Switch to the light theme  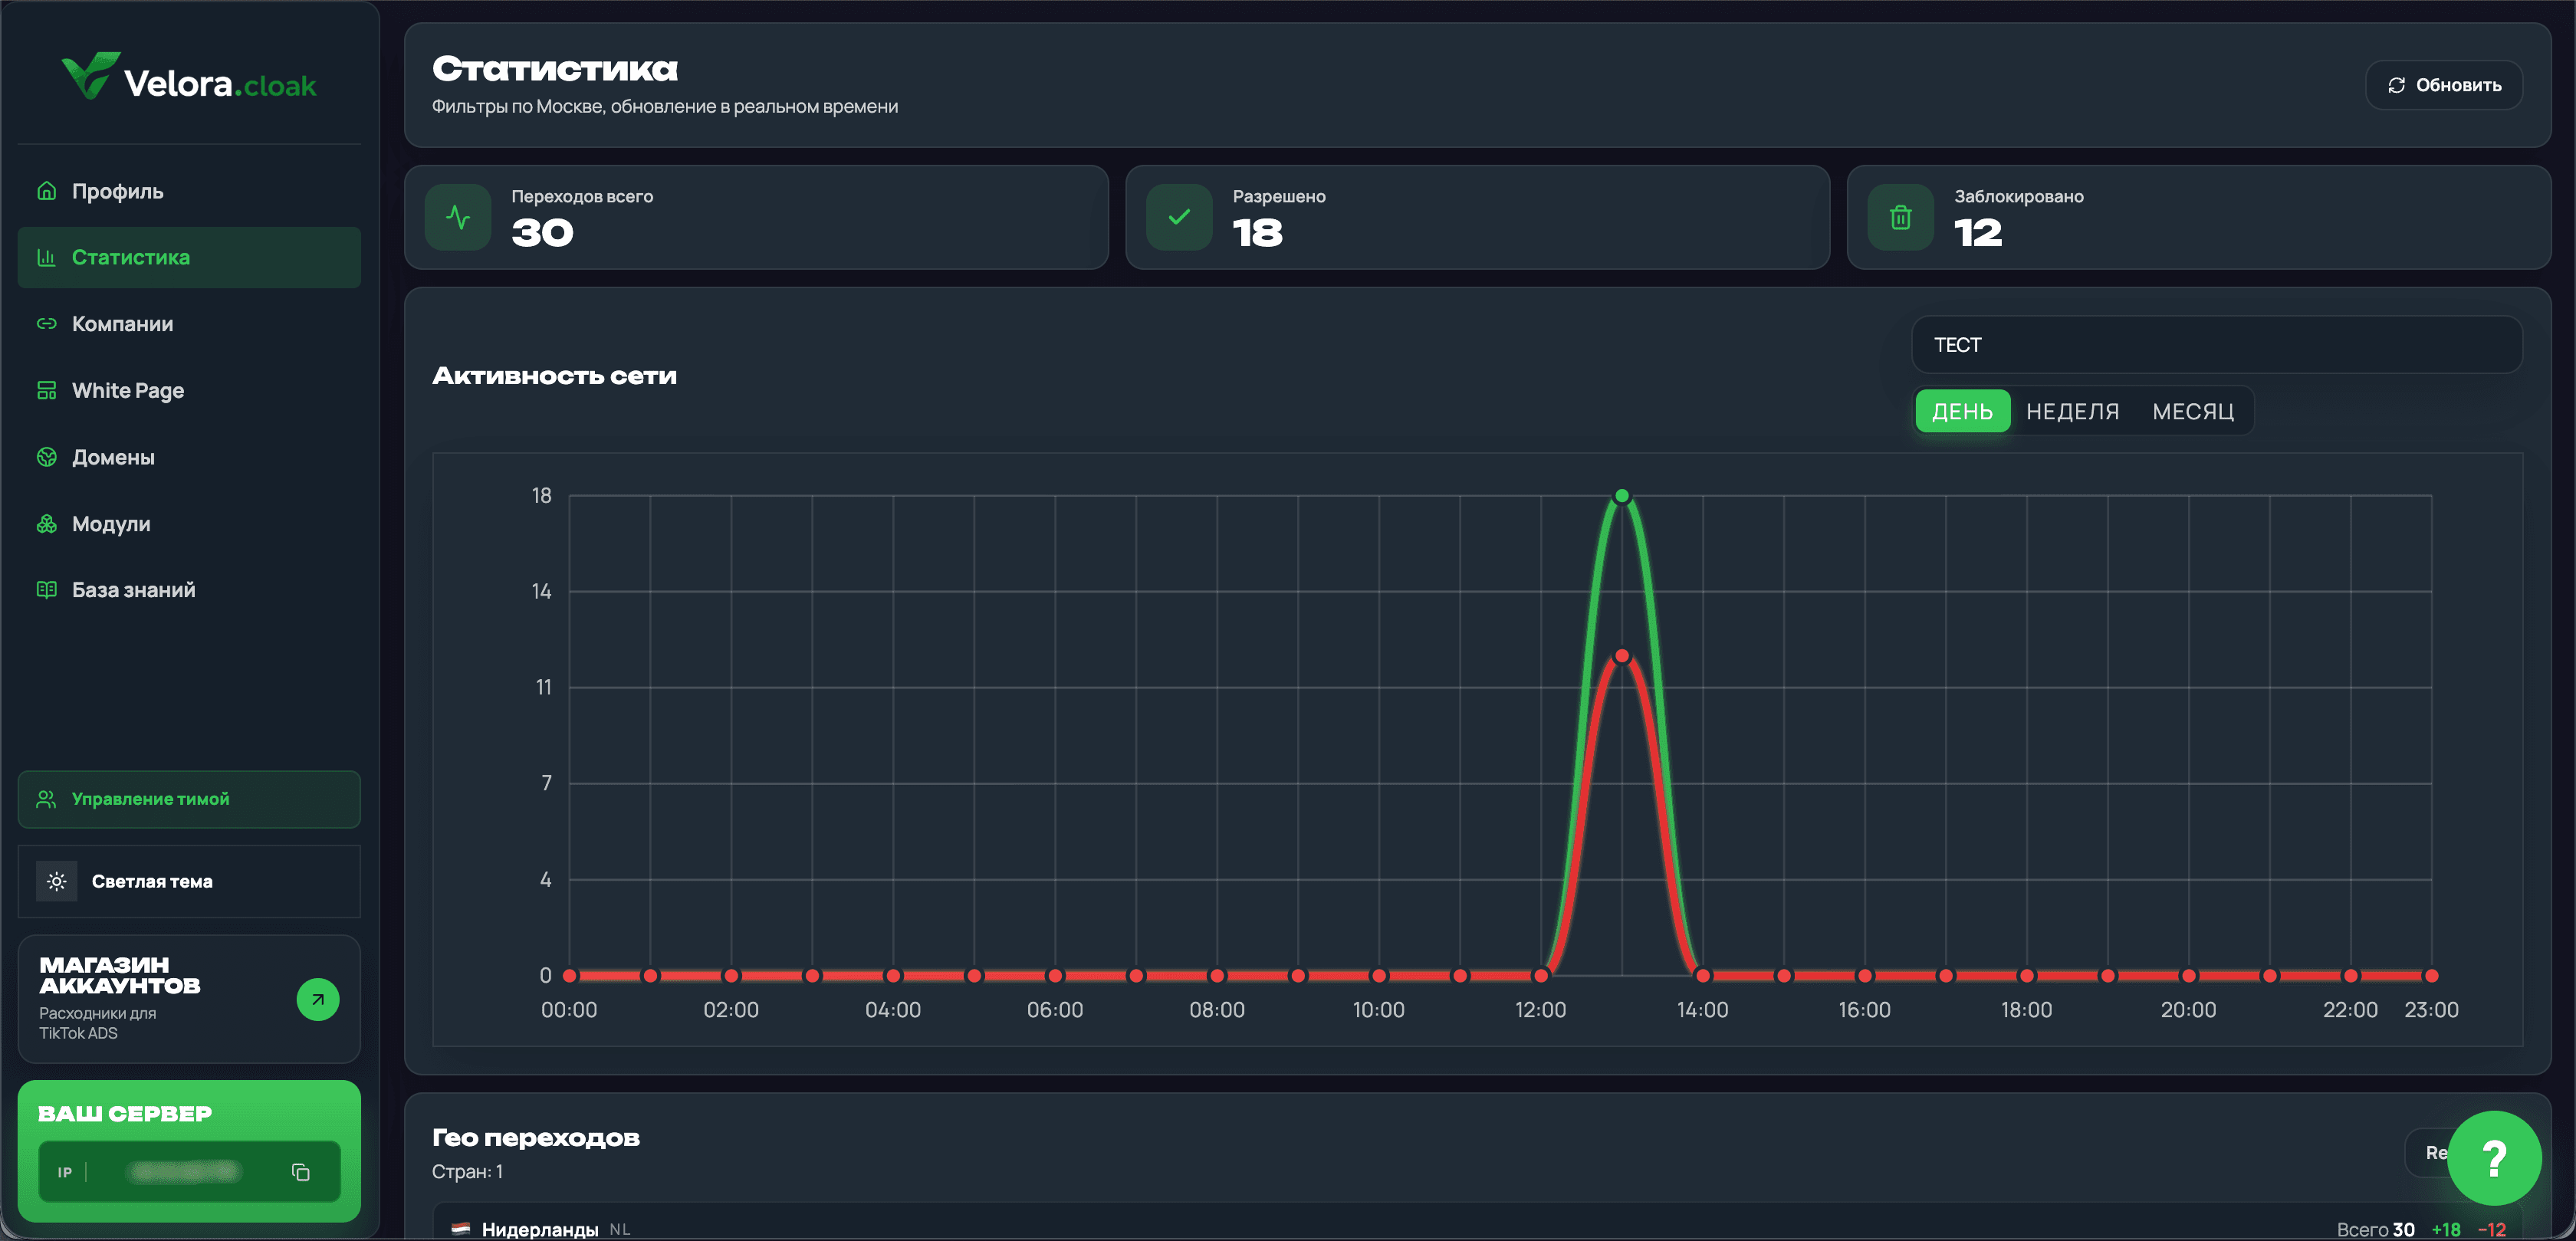tap(189, 881)
